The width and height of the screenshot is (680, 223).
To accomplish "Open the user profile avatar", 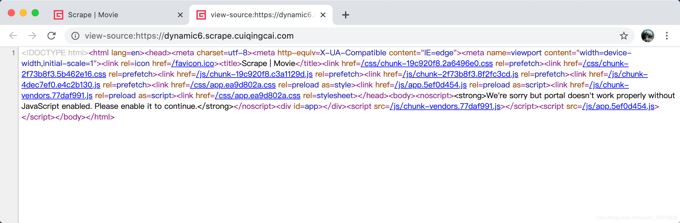I will [x=647, y=36].
